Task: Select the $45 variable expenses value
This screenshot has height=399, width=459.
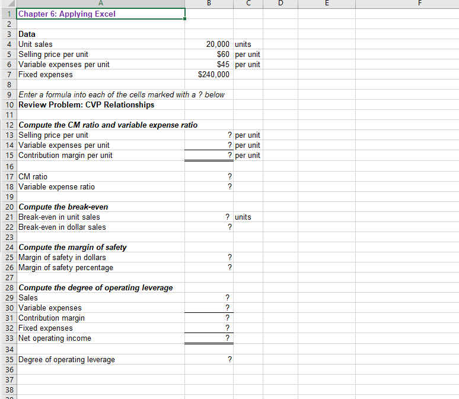Action: (x=209, y=64)
